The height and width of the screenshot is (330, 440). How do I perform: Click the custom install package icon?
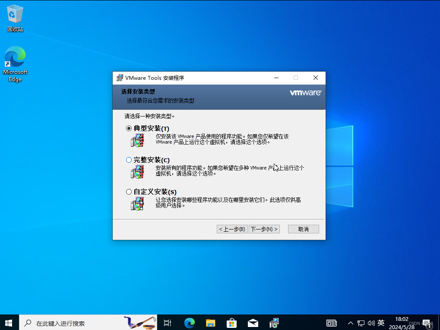137,204
